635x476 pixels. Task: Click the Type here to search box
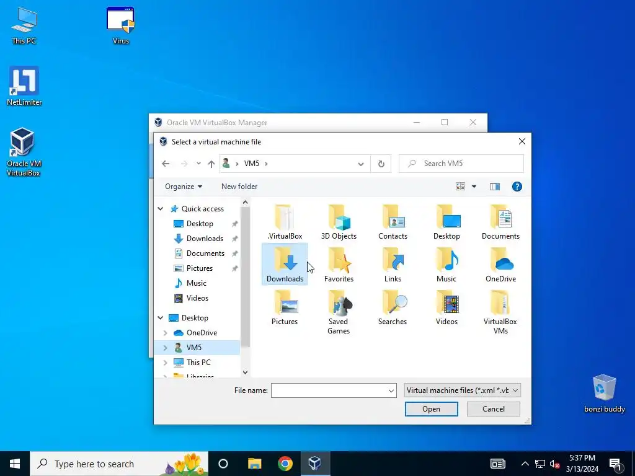pyautogui.click(x=119, y=464)
